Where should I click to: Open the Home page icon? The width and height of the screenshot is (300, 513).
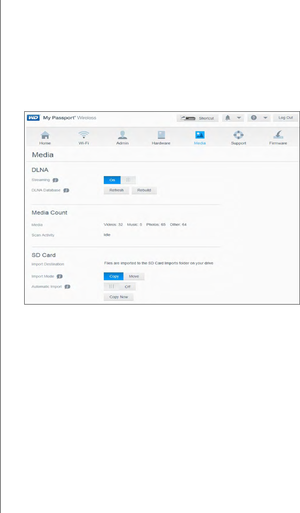click(45, 135)
